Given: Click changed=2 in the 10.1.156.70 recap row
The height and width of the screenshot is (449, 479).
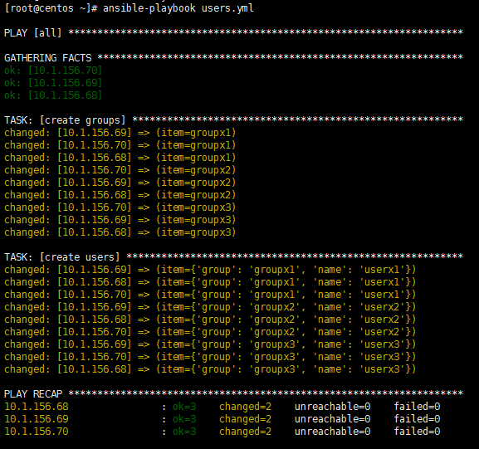Looking at the screenshot, I should coord(245,432).
